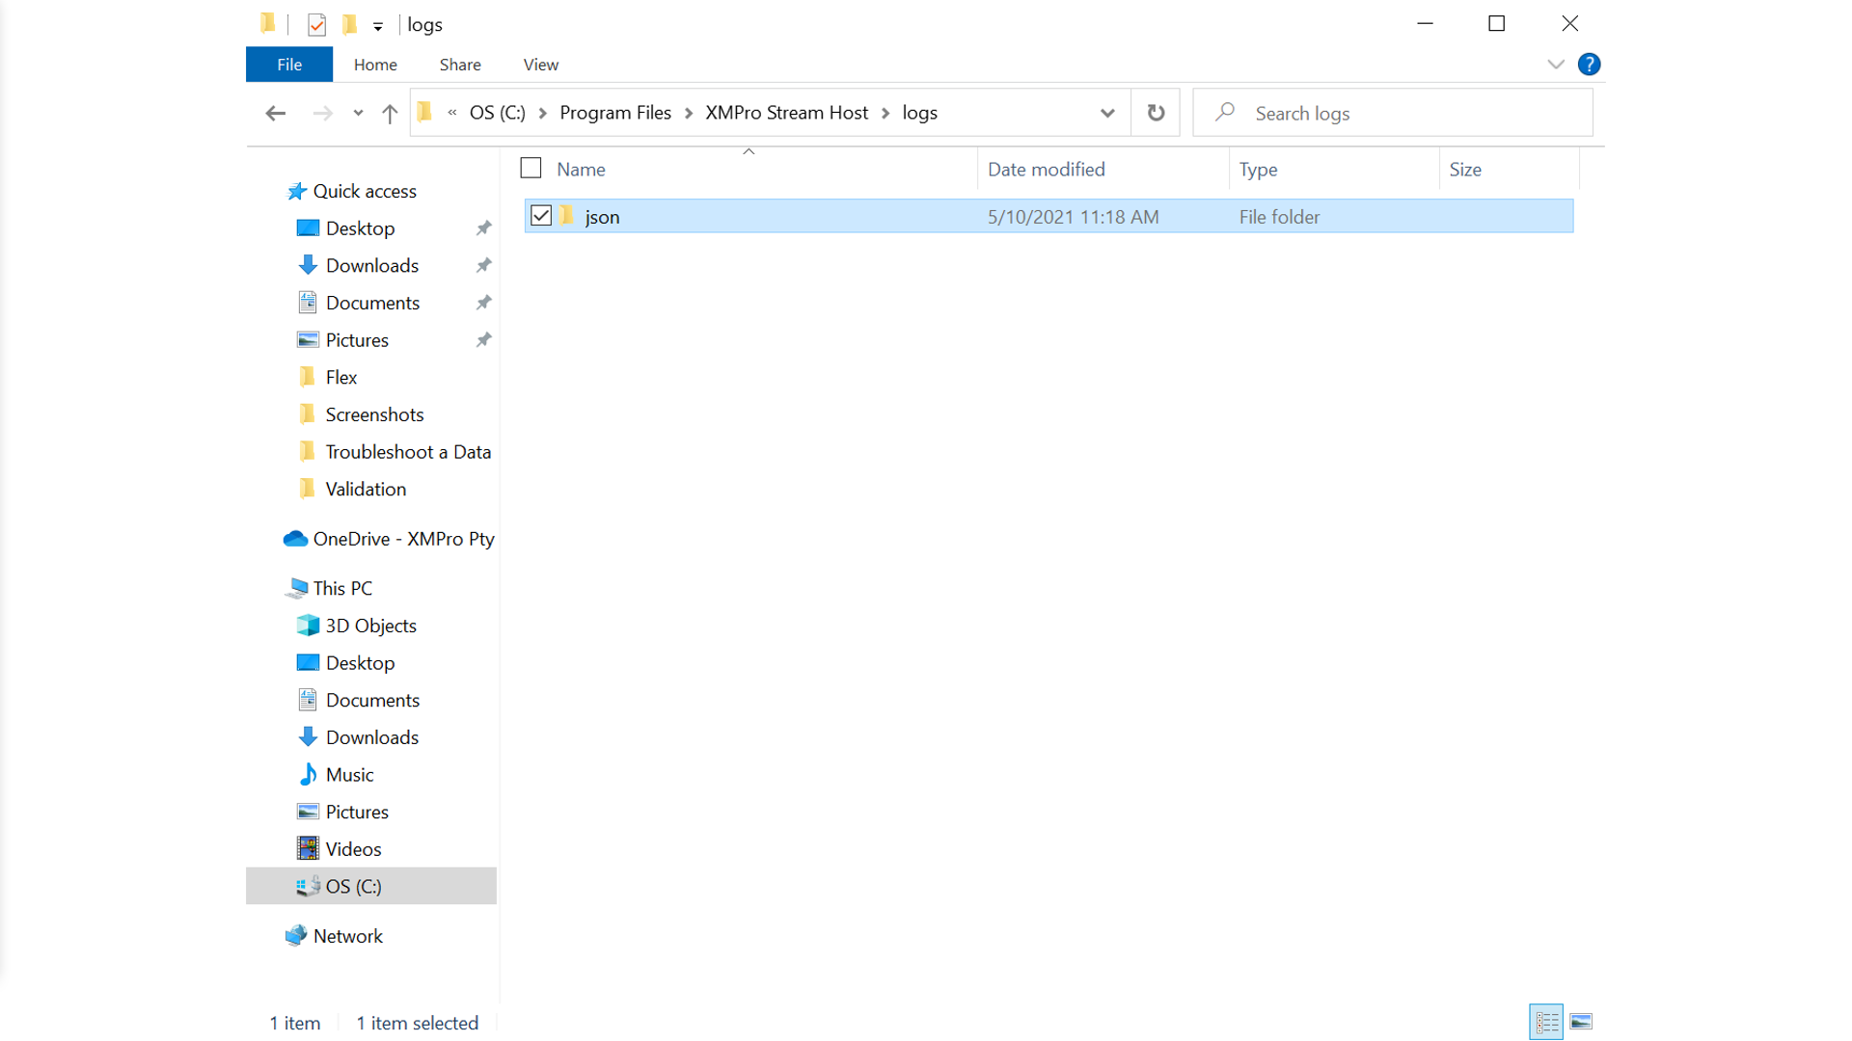Navigate to OS (C:) via the breadcrumb
Image resolution: width=1852 pixels, height=1041 pixels.
497,113
